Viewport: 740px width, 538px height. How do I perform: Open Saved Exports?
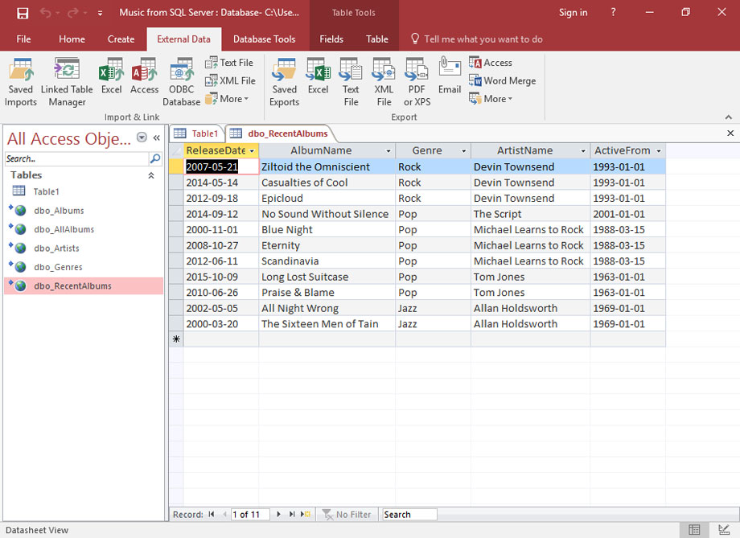284,80
